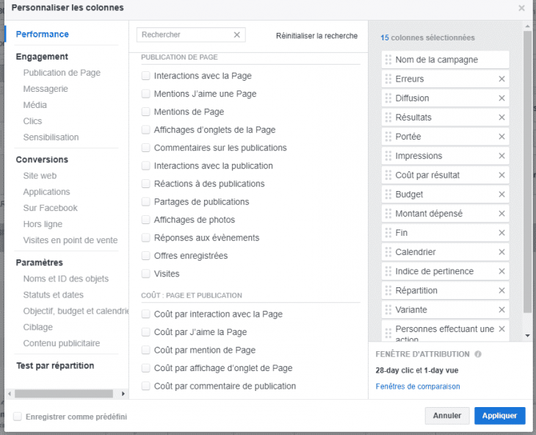The image size is (536, 435).
Task: Click the drag handle for Résultats column
Action: point(388,118)
